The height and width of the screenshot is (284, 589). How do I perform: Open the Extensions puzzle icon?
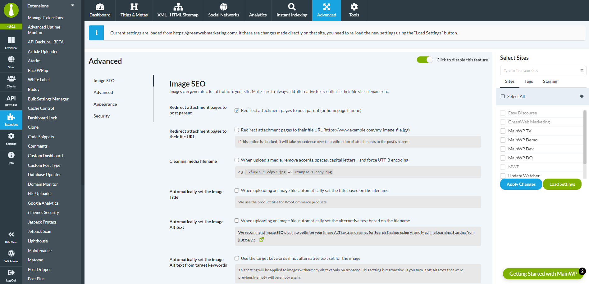[11, 117]
